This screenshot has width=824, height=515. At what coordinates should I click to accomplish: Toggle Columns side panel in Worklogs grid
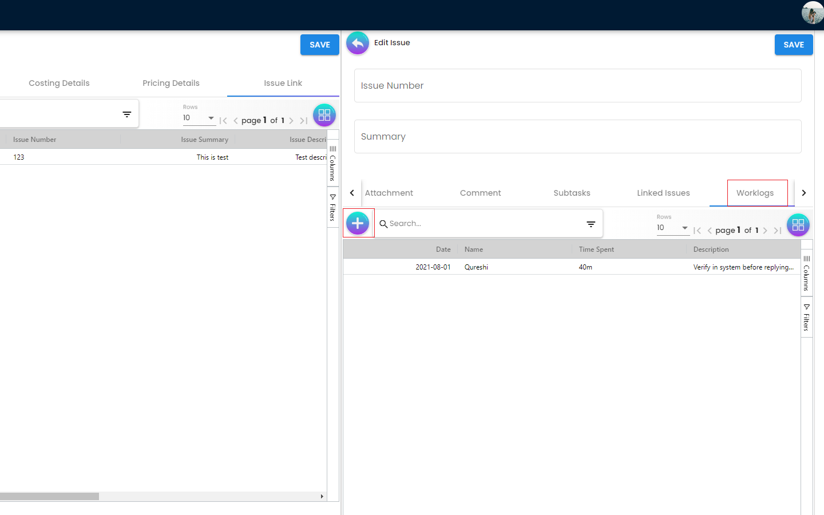click(806, 273)
